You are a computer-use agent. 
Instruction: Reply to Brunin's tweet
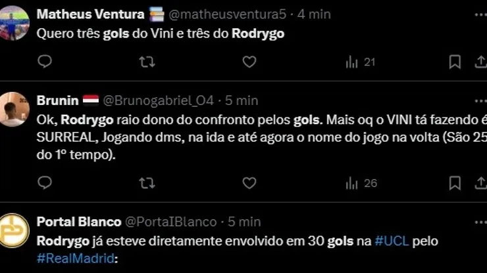[45, 182]
